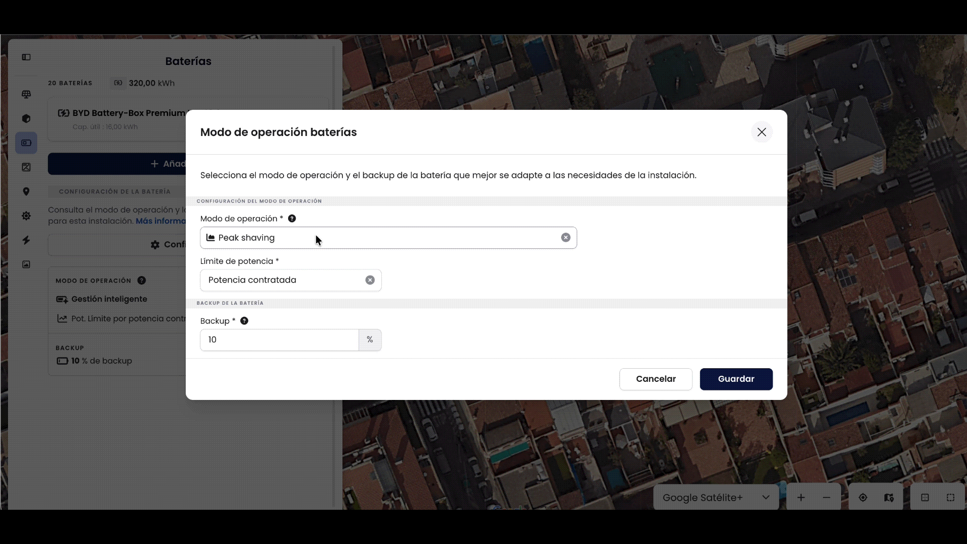This screenshot has width=967, height=544.
Task: Open the lightning bolt sidebar section
Action: [x=26, y=240]
